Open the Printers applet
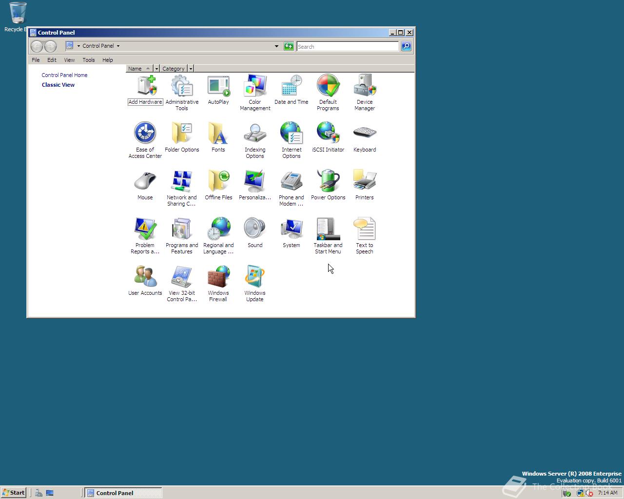The width and height of the screenshot is (624, 499). coord(365,185)
